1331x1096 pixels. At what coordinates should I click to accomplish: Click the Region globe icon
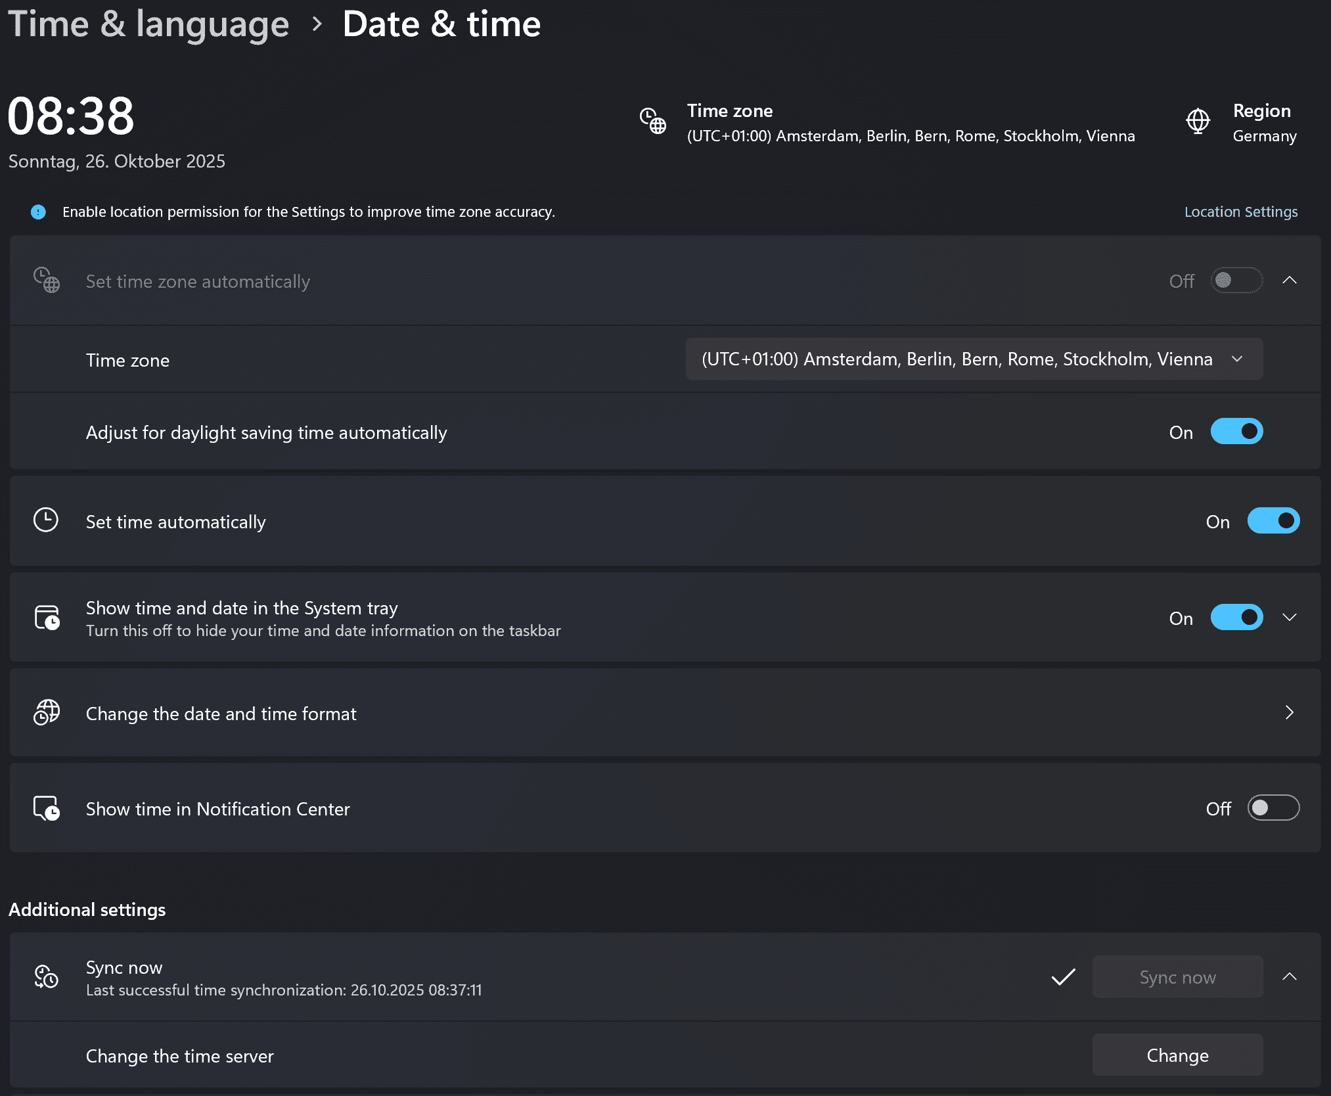tap(1198, 122)
